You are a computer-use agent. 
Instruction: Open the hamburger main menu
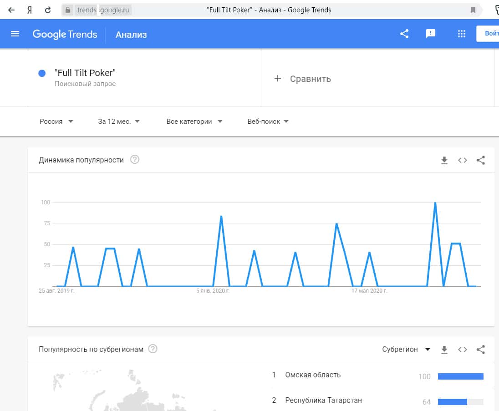coord(15,34)
